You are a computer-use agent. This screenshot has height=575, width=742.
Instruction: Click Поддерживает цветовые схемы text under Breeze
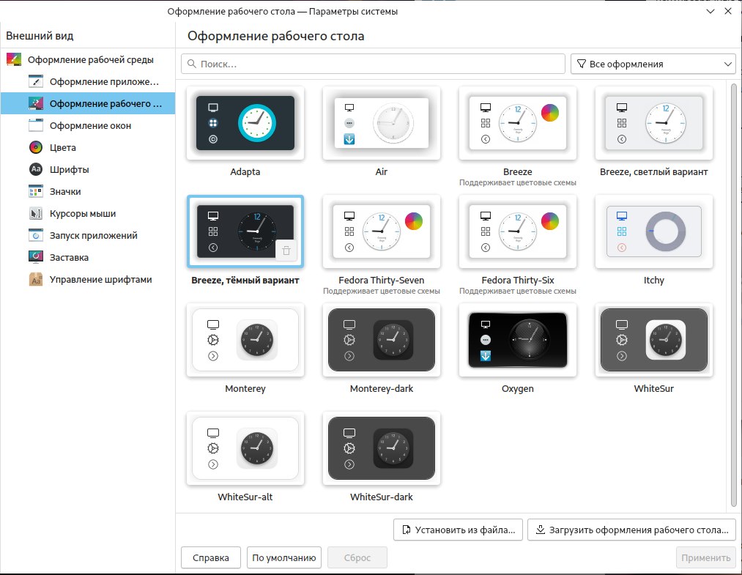point(518,182)
